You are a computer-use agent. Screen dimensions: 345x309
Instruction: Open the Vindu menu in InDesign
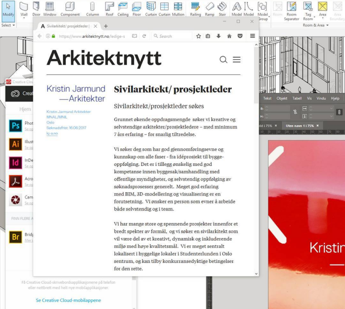tap(321, 98)
